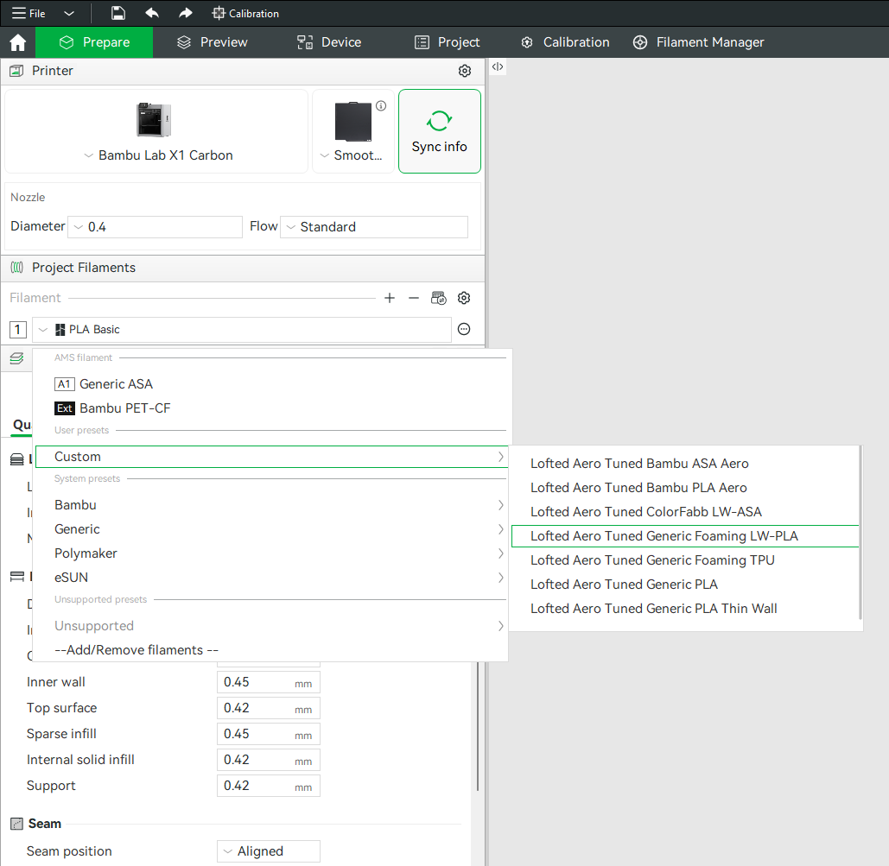Add a filament with the plus icon
Image resolution: width=889 pixels, height=866 pixels.
pos(390,298)
